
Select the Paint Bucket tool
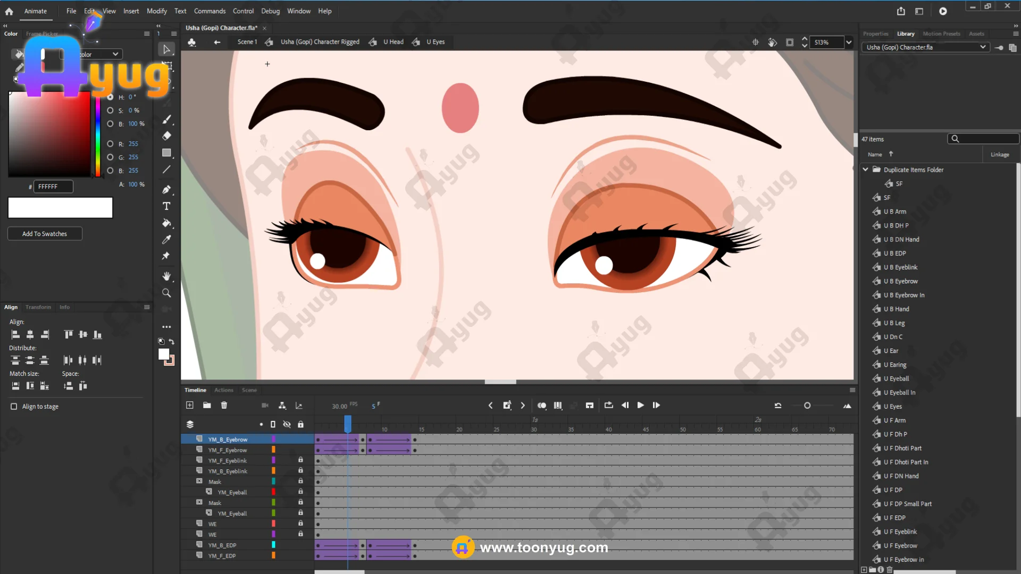166,223
